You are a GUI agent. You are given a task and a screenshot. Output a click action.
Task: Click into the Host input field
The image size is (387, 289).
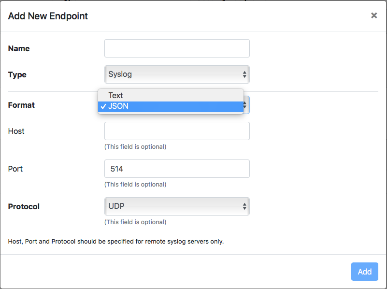tap(177, 131)
